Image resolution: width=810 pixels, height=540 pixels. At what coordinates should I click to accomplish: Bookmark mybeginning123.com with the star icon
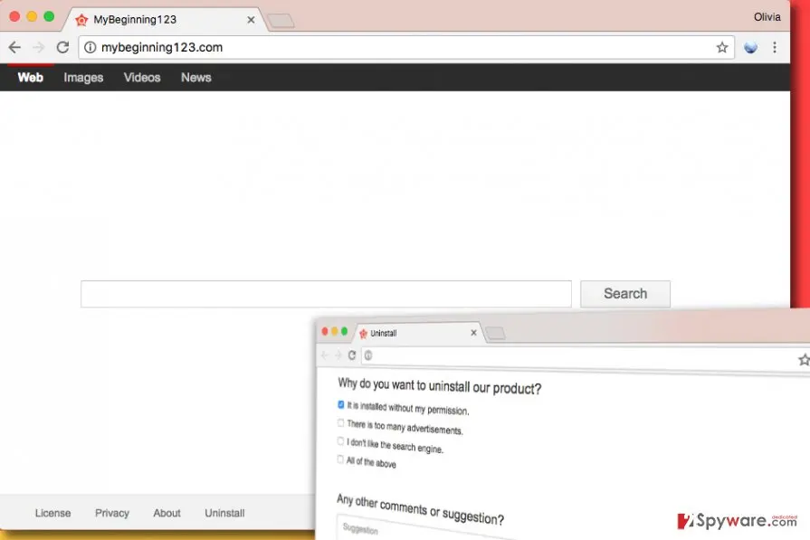(x=721, y=48)
